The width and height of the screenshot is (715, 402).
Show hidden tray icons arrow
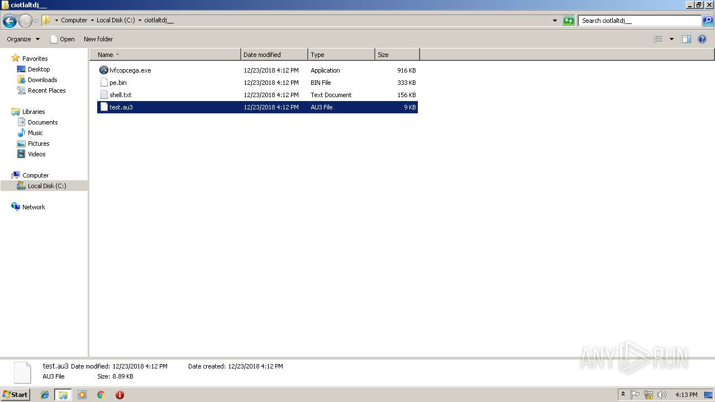[x=623, y=394]
